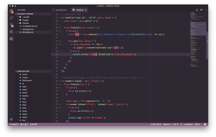The image size is (216, 137).
Task: Click 3.46 KiB file size in status bar
Action: [33, 124]
